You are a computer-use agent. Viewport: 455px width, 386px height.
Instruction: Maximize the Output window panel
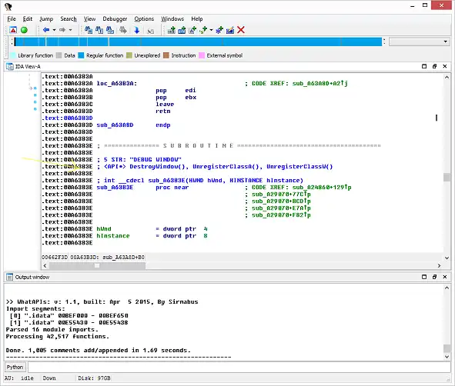pyautogui.click(x=424, y=277)
